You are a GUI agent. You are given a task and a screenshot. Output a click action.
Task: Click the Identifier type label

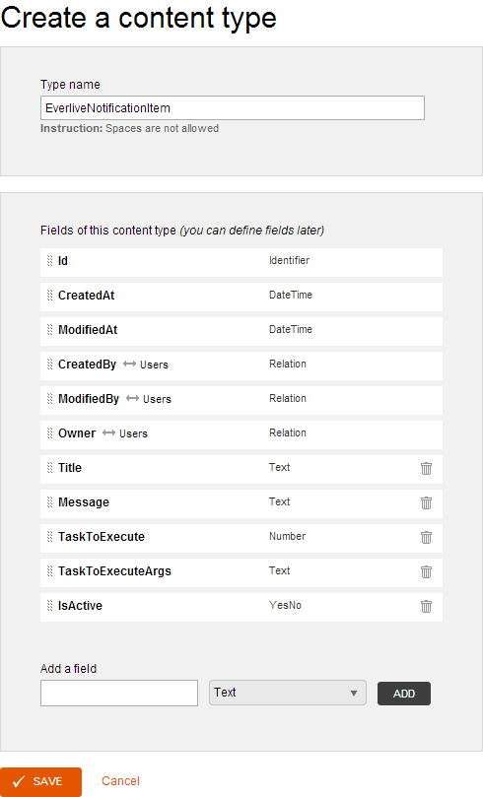point(289,260)
